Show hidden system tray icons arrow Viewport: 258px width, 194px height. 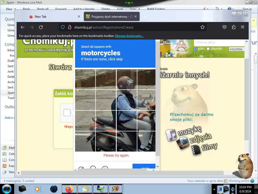point(214,189)
